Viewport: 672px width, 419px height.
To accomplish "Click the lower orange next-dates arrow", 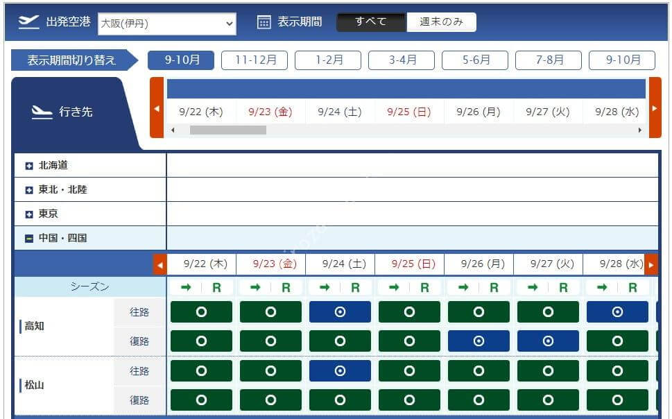I will (651, 264).
